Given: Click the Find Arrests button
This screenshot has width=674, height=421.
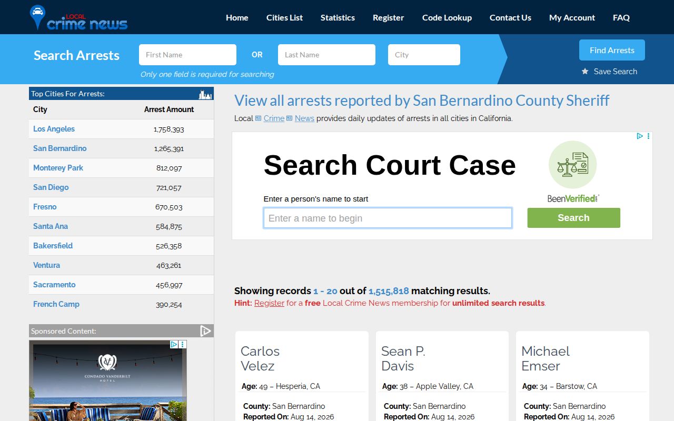Looking at the screenshot, I should pyautogui.click(x=612, y=50).
